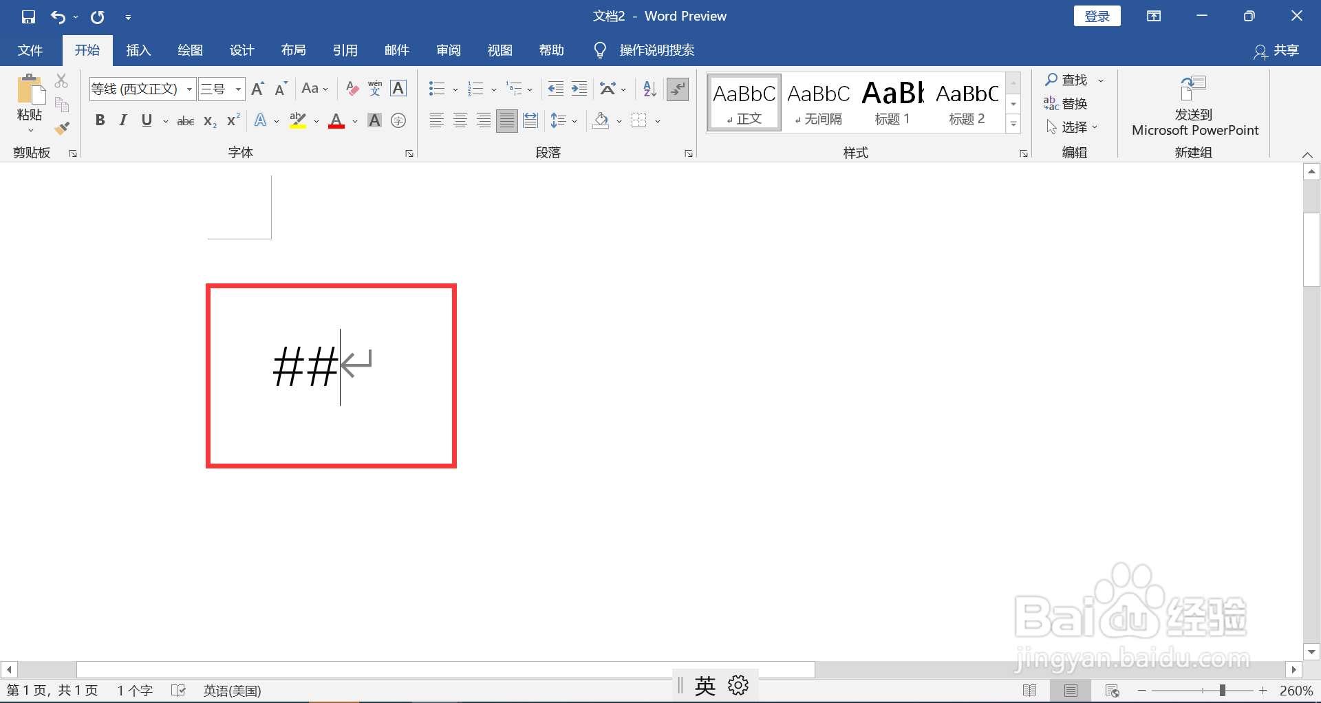Open the Font dialog launcher
The height and width of the screenshot is (703, 1321).
click(x=409, y=153)
